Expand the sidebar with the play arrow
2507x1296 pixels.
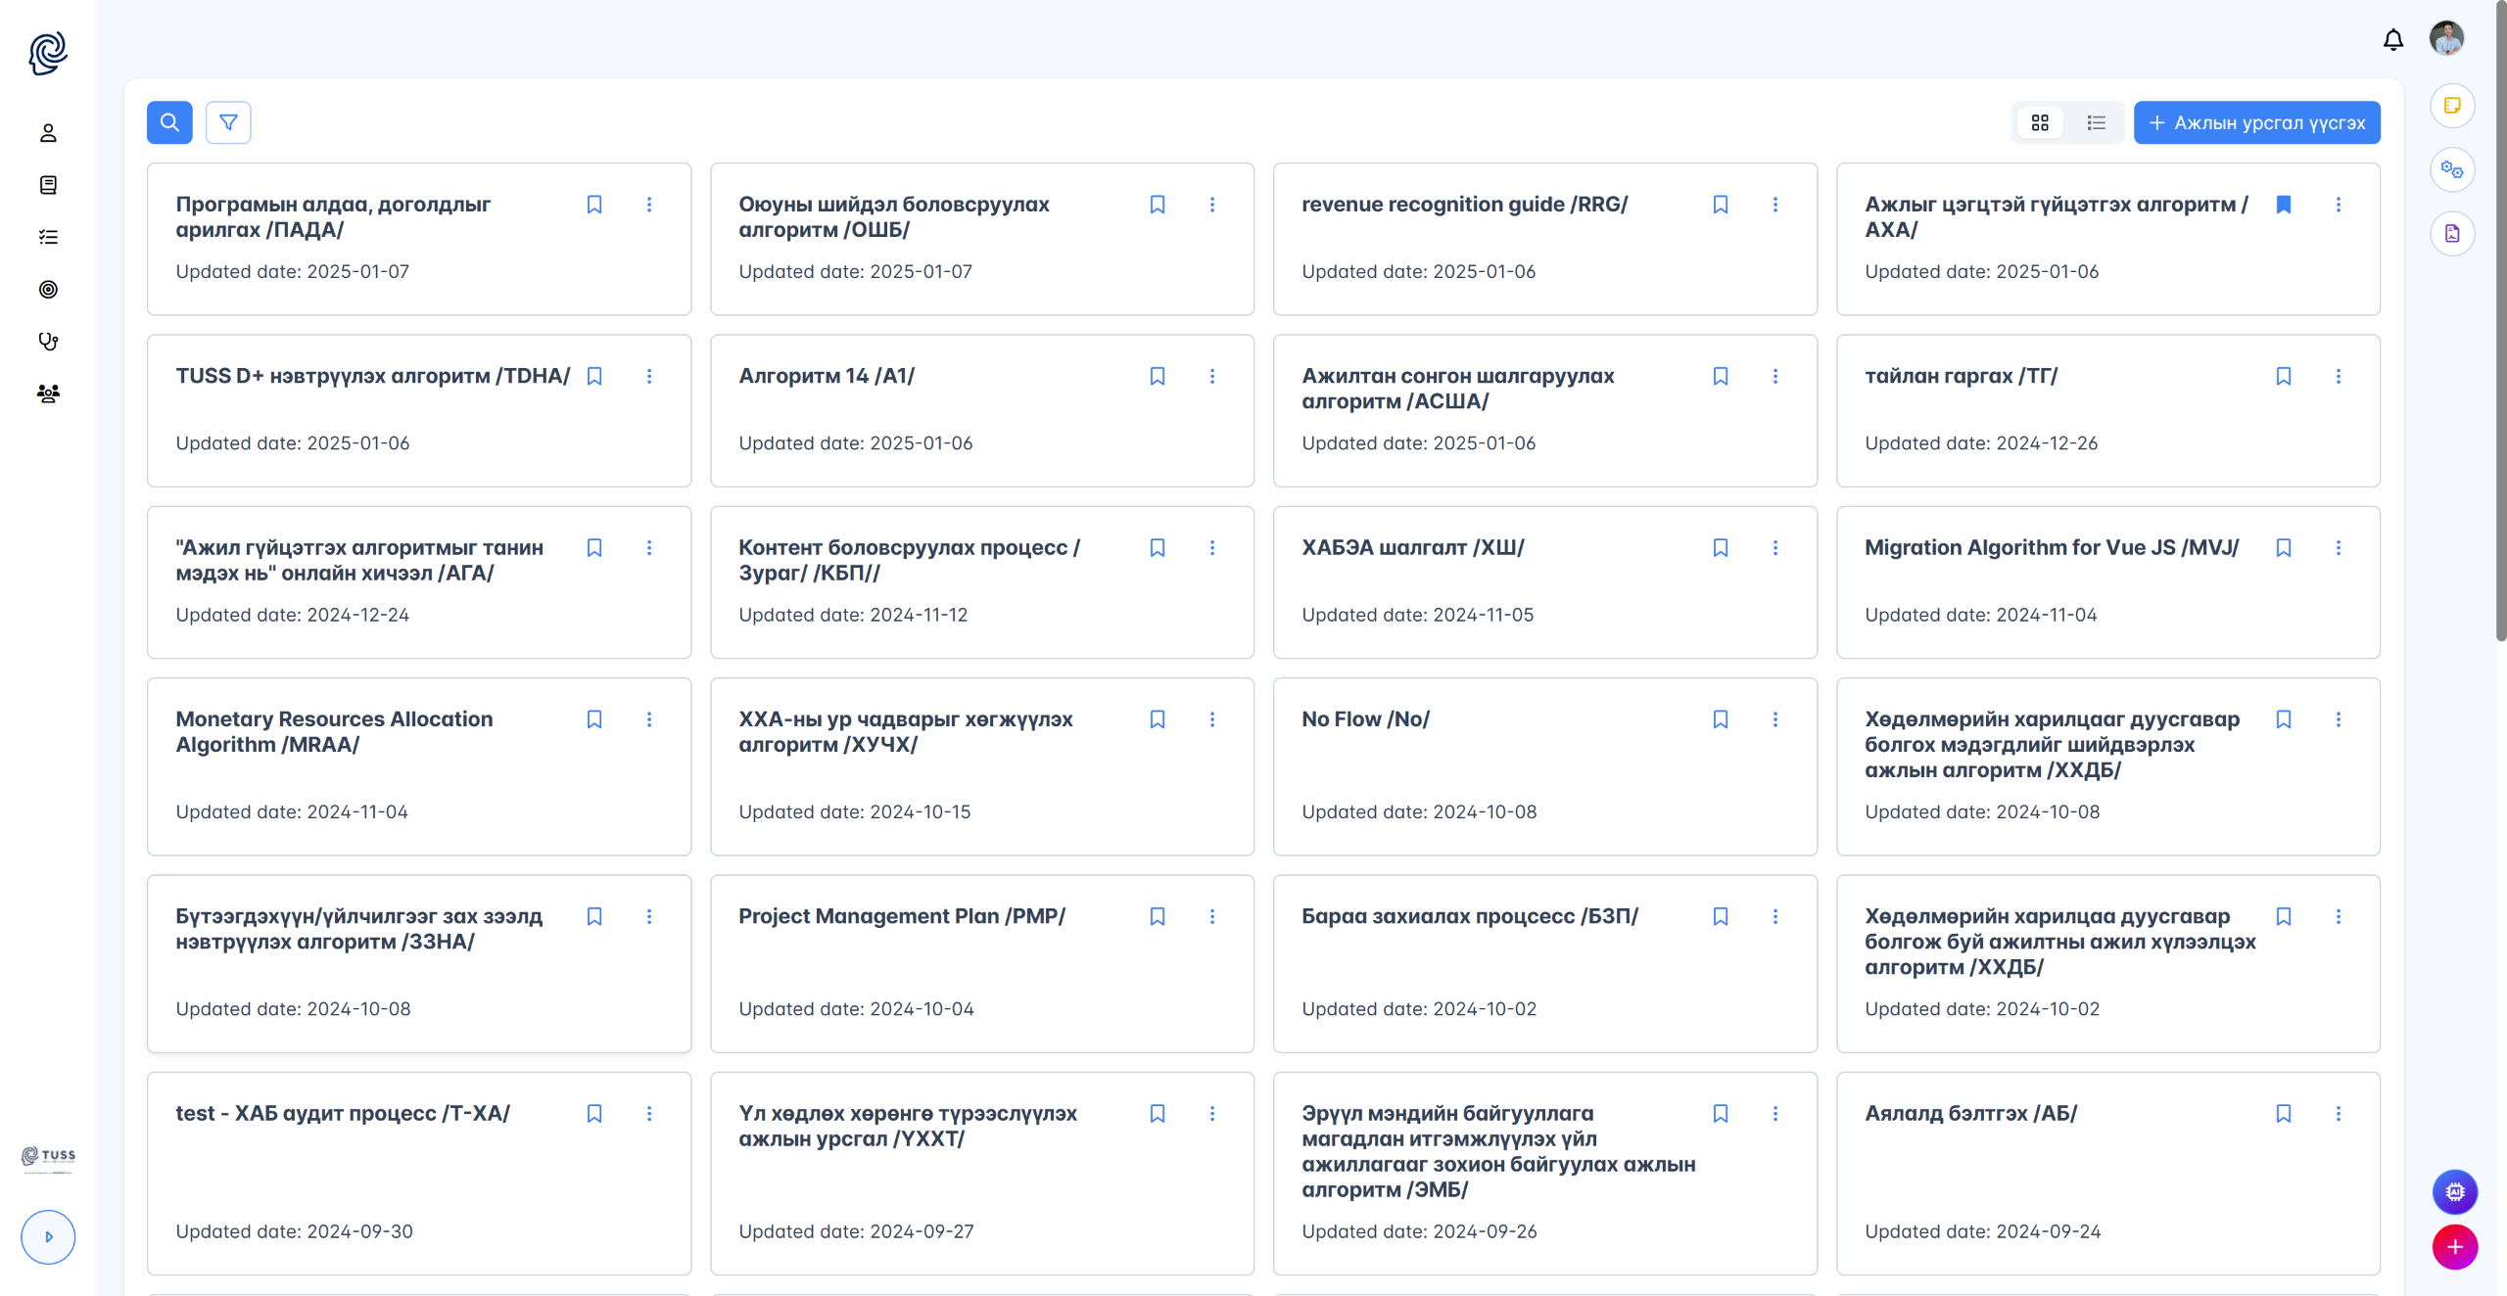point(48,1236)
